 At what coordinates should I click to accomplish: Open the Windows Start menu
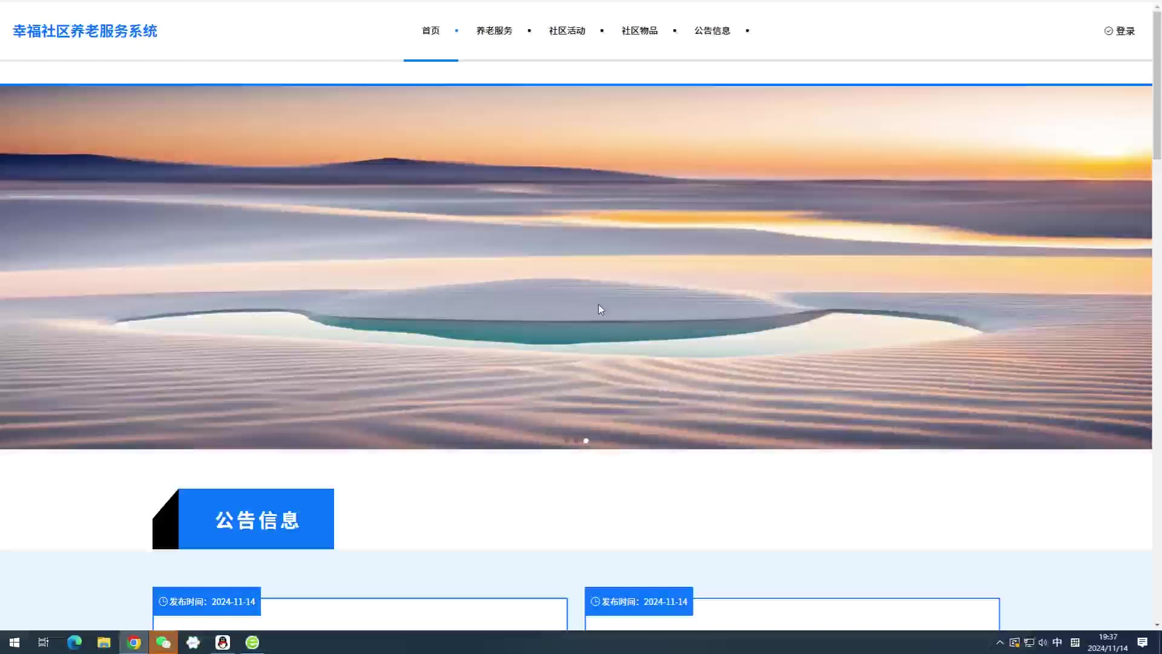coord(15,642)
